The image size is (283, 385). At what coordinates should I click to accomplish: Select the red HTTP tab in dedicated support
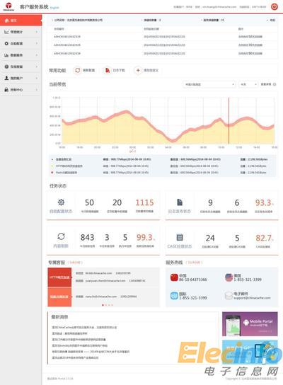[59, 277]
